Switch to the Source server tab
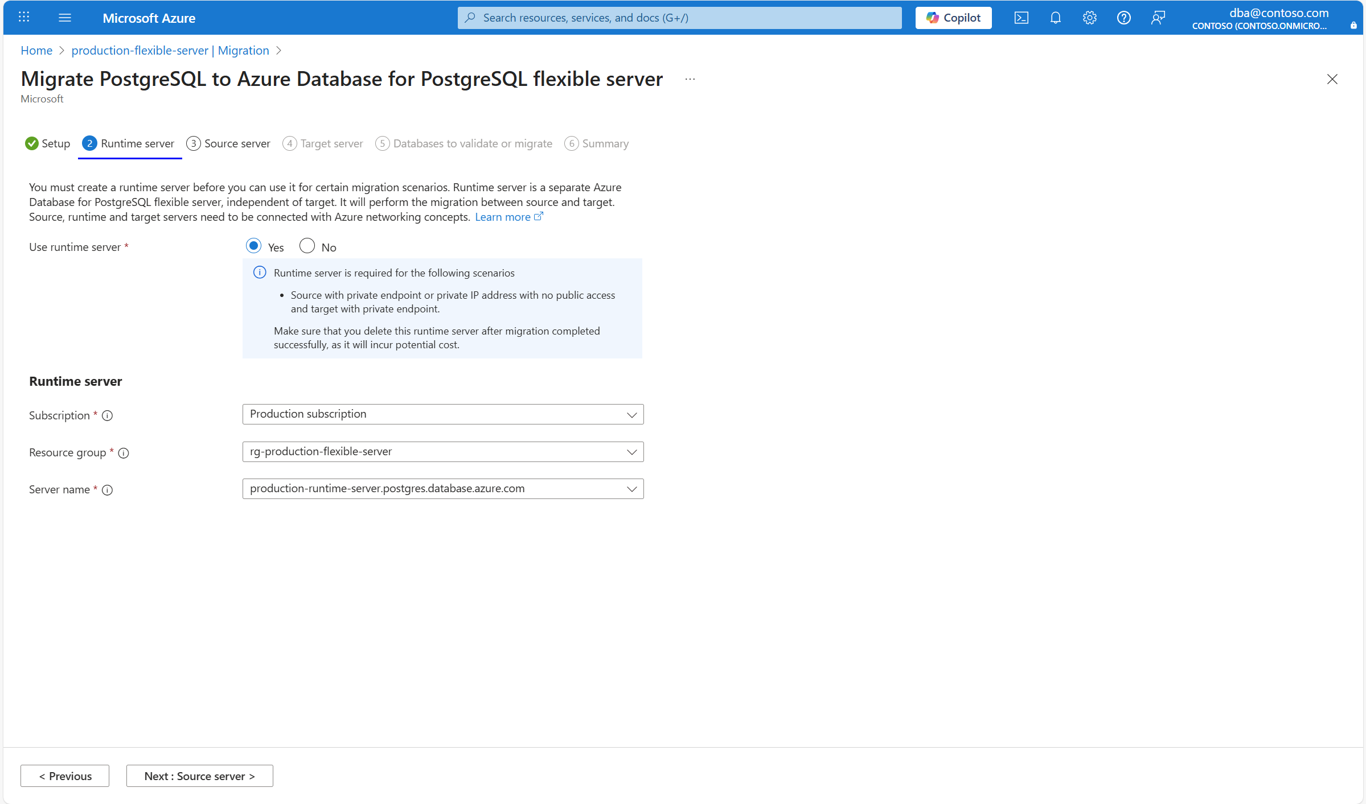This screenshot has height=804, width=1366. (x=236, y=143)
